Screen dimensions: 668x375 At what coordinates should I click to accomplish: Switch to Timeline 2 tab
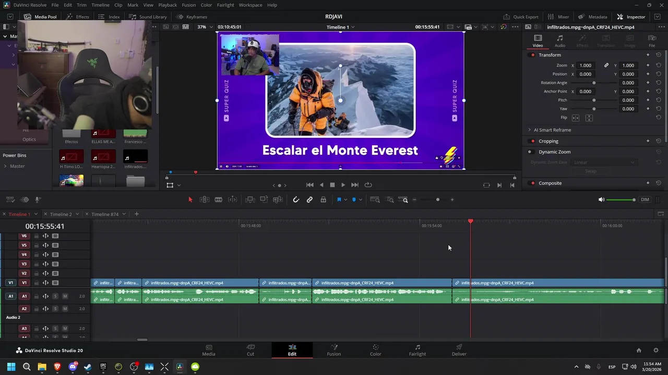[x=61, y=214]
